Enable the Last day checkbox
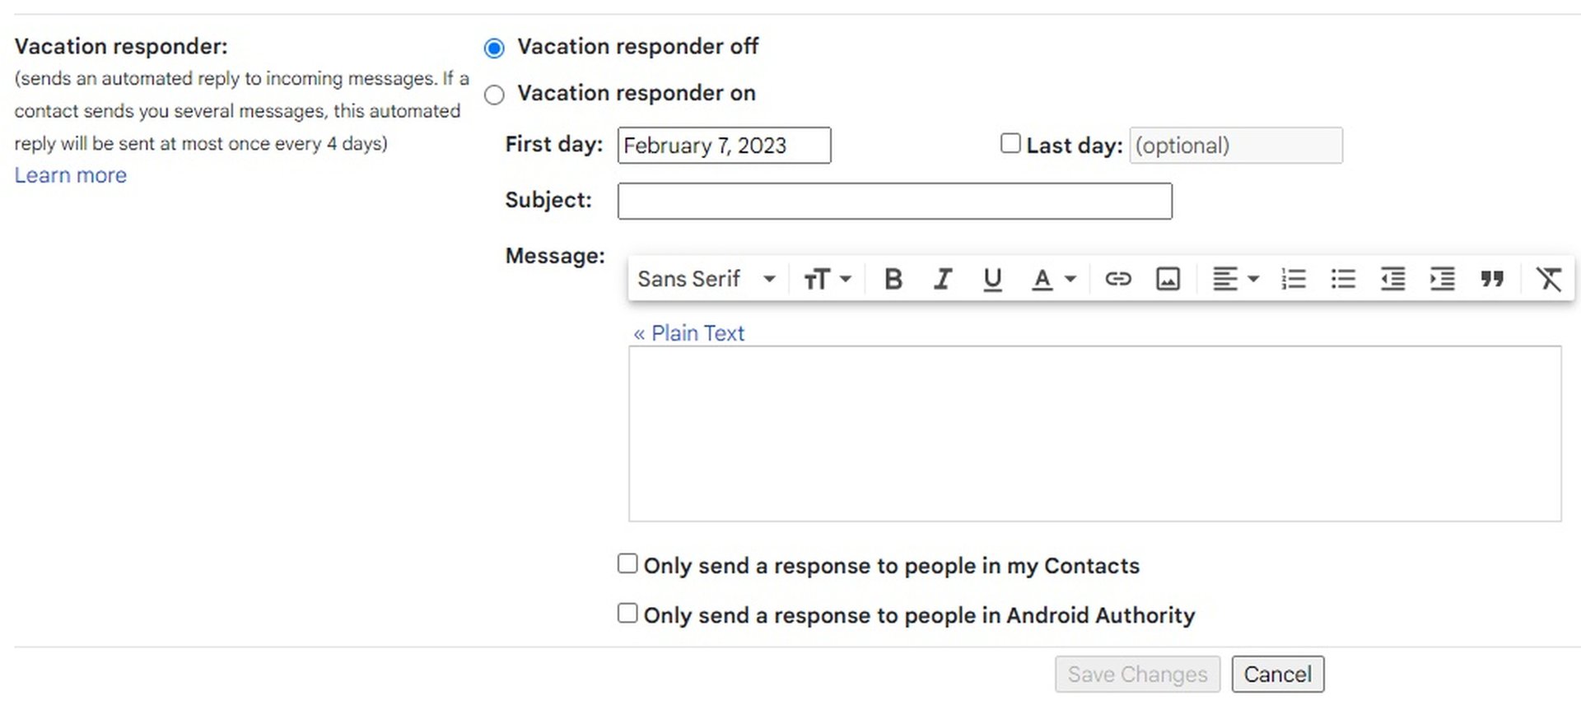This screenshot has width=1581, height=714. [1010, 144]
